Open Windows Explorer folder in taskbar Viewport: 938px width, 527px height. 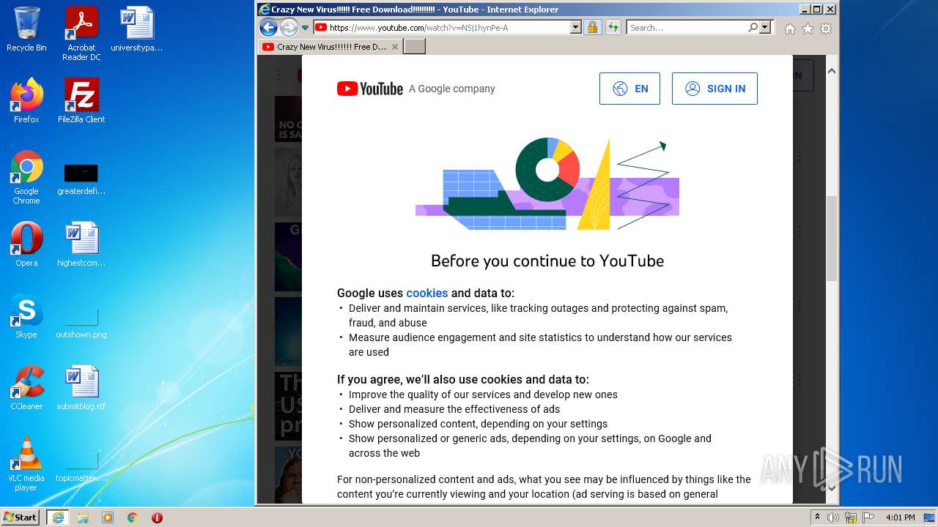click(83, 517)
